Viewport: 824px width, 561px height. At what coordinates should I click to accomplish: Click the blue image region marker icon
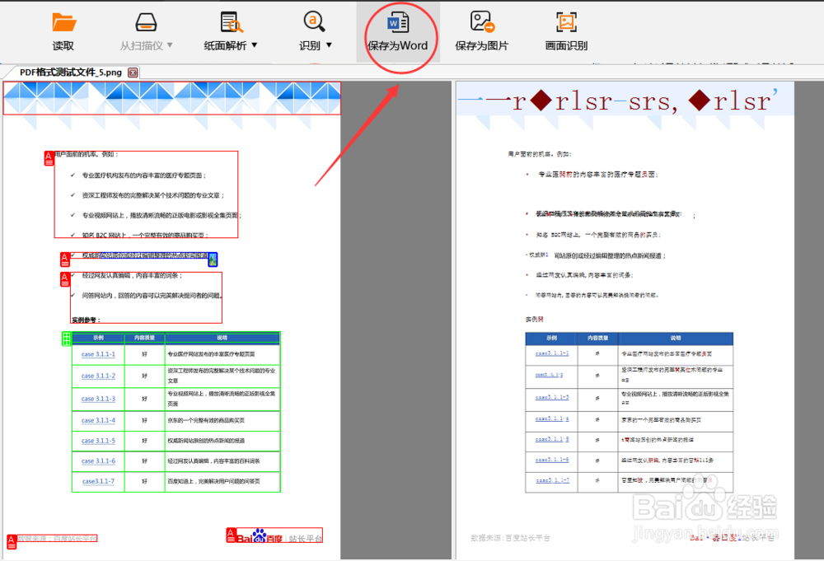[x=213, y=259]
